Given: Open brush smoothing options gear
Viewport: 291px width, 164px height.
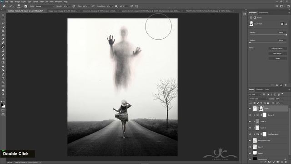Looking at the screenshot, I should coord(116,6).
